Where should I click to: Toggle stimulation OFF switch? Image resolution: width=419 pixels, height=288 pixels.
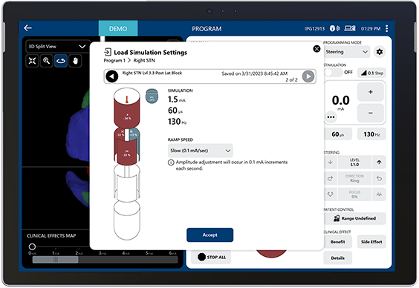[334, 72]
